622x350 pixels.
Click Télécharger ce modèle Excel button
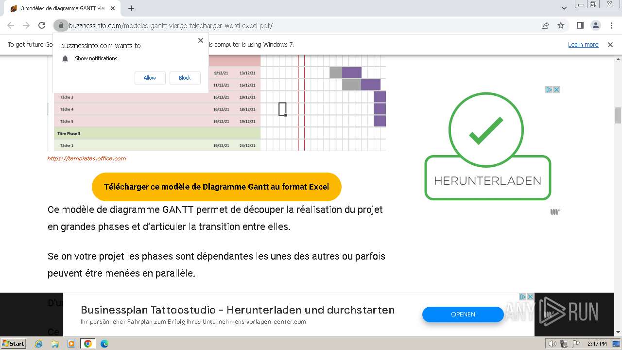[217, 187]
